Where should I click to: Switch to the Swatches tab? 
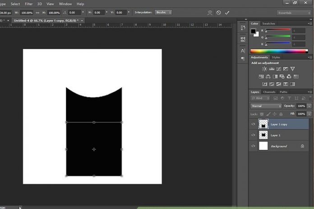pos(269,23)
